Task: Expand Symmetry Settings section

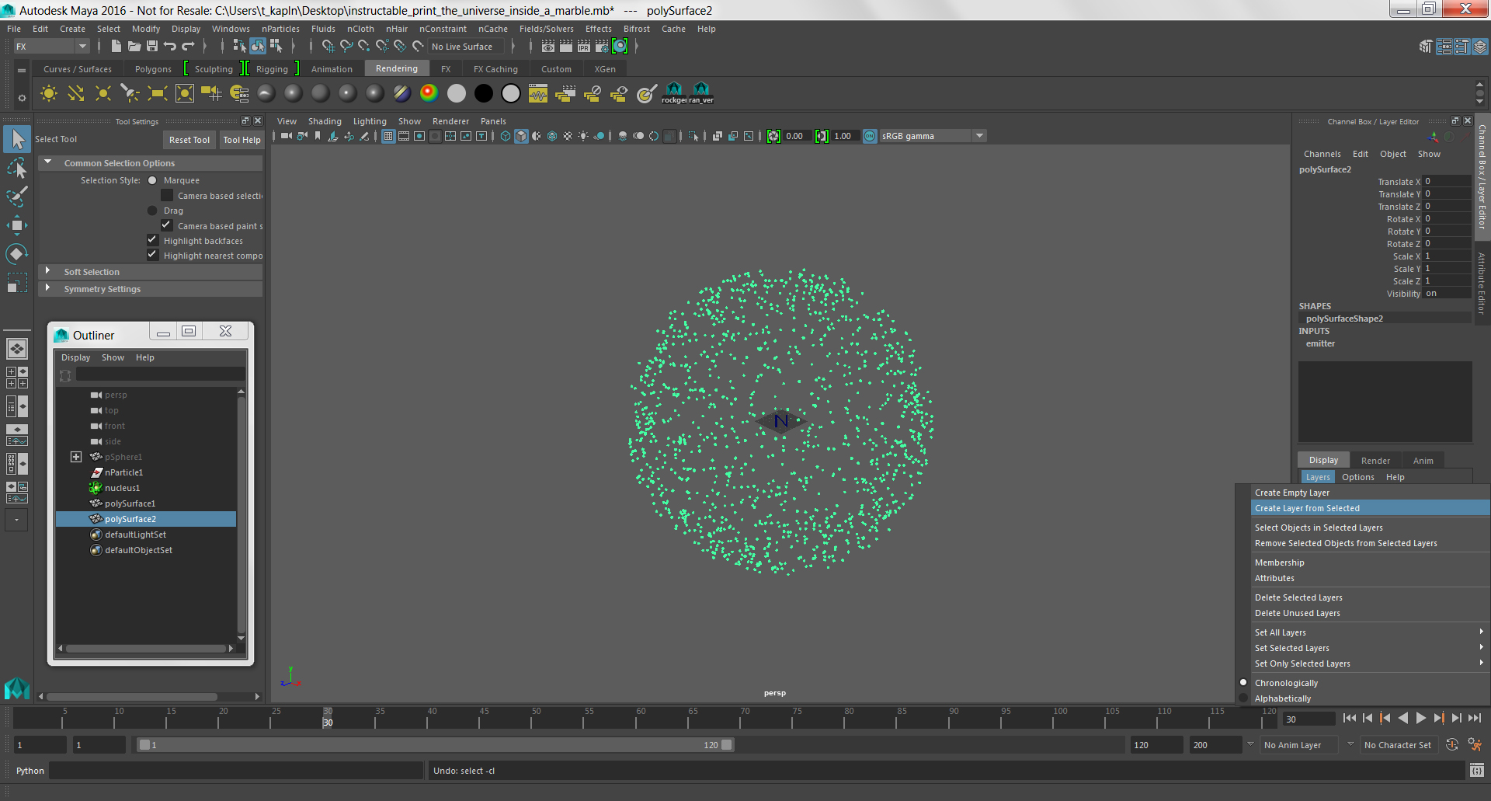Action: pyautogui.click(x=48, y=288)
